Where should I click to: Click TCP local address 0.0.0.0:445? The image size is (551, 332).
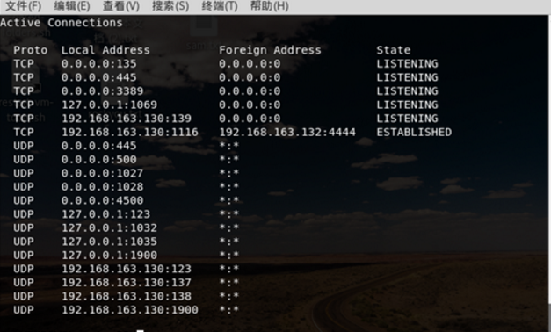[x=98, y=77]
